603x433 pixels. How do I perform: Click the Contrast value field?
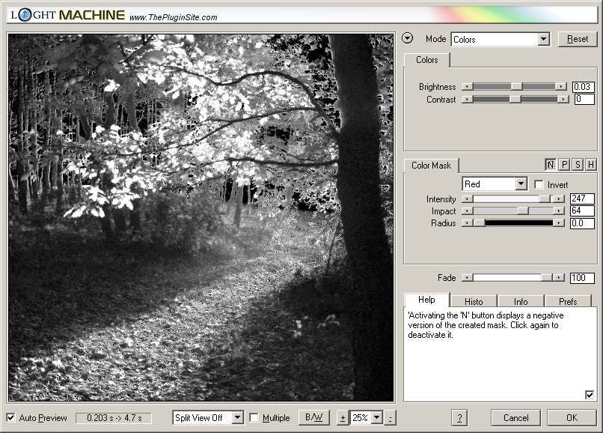tap(584, 100)
